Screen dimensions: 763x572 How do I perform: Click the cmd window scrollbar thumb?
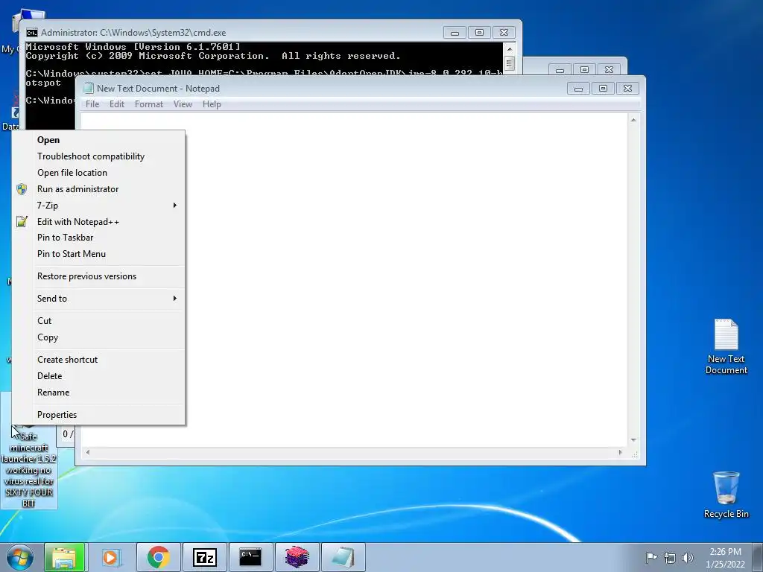510,63
